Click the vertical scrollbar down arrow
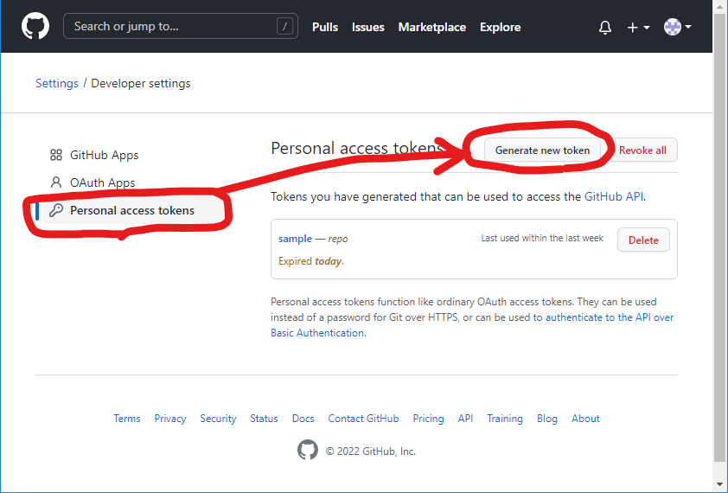This screenshot has width=728, height=493. click(x=720, y=483)
